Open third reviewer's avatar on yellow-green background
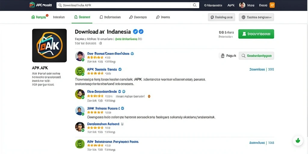Viewport: 308px width, 154px height. pos(80,94)
